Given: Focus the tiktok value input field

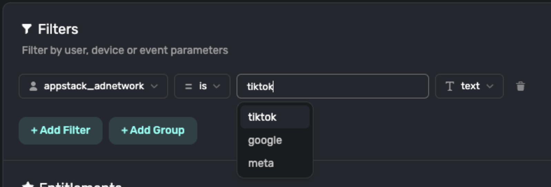Looking at the screenshot, I should click(333, 86).
